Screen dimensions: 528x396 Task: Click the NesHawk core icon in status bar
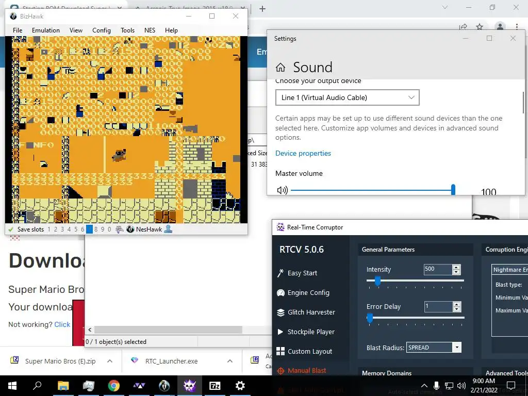130,229
